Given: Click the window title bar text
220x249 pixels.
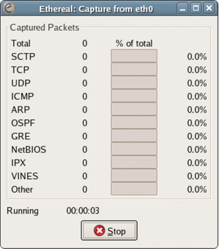Looking at the screenshot, I should click(96, 9).
